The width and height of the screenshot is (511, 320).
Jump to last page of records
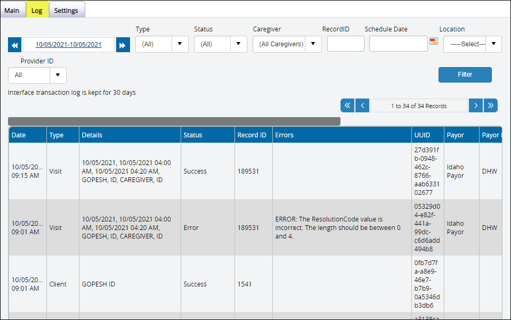pos(491,105)
